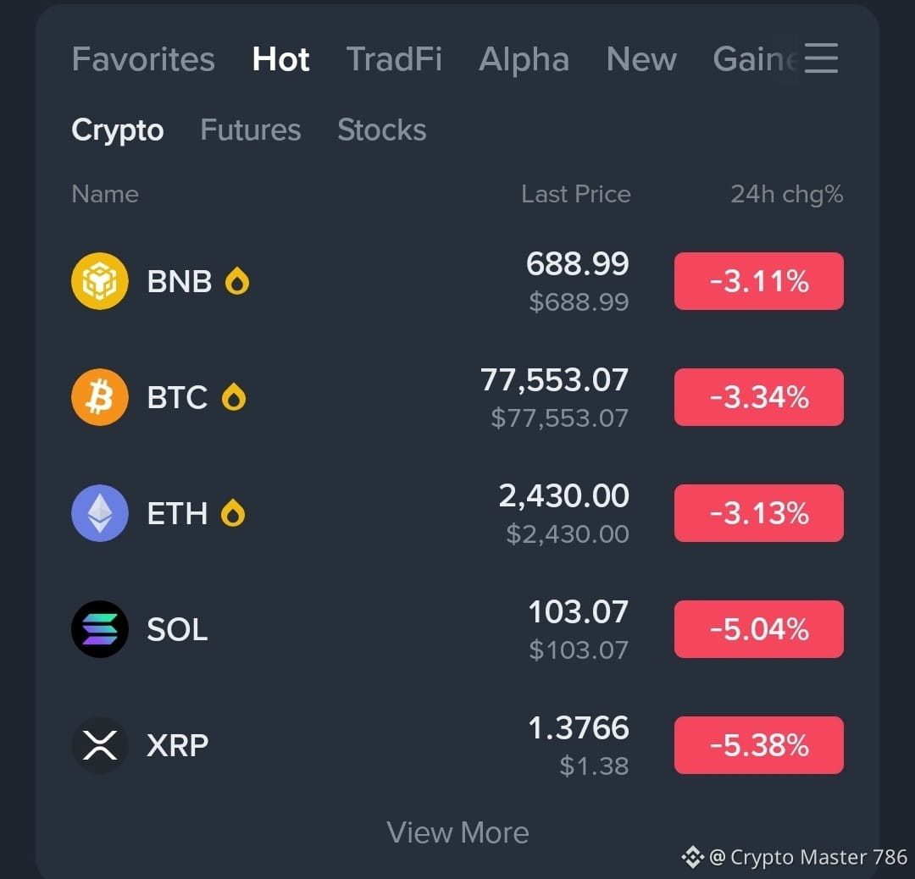
Task: Tap the BNB coin logo
Action: (x=100, y=281)
